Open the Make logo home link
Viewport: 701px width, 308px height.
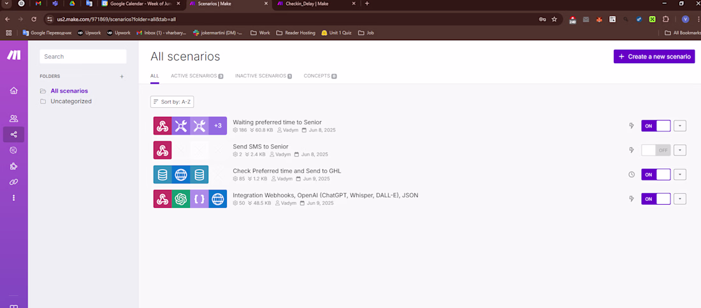tap(13, 55)
